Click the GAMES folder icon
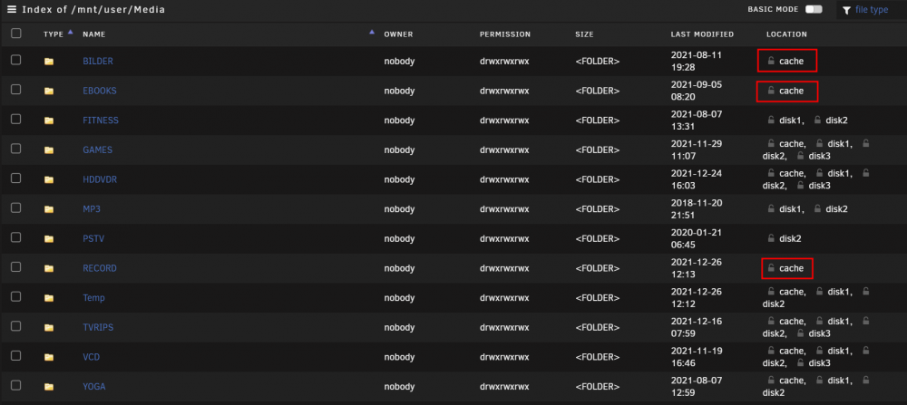Screen dimensions: 907x405 [49, 150]
